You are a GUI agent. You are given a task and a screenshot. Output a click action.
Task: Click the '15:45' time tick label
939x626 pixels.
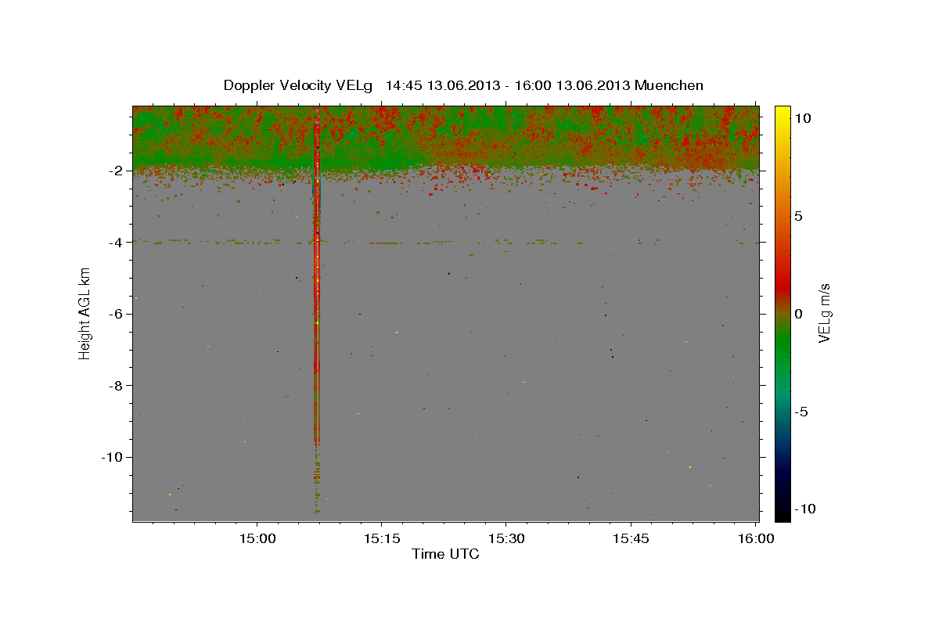[x=631, y=538]
